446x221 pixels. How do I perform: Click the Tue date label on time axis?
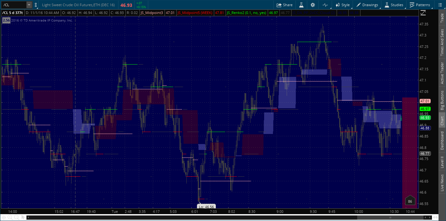tap(115, 212)
